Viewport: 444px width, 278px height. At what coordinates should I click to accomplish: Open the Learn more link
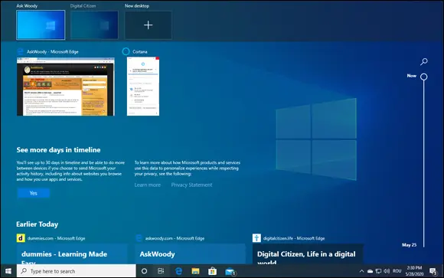coord(148,185)
